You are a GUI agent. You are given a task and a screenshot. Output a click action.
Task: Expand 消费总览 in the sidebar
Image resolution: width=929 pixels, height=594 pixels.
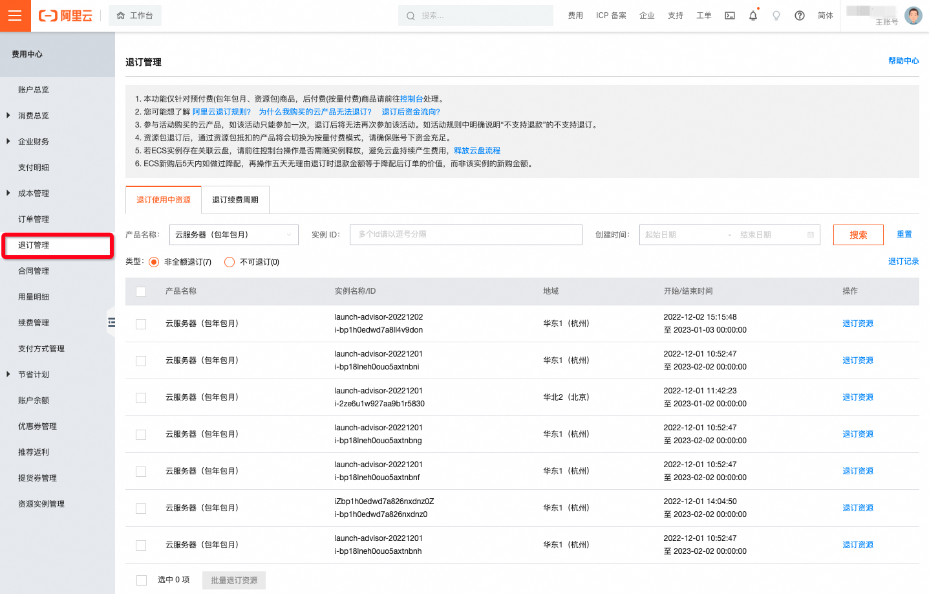pos(8,116)
